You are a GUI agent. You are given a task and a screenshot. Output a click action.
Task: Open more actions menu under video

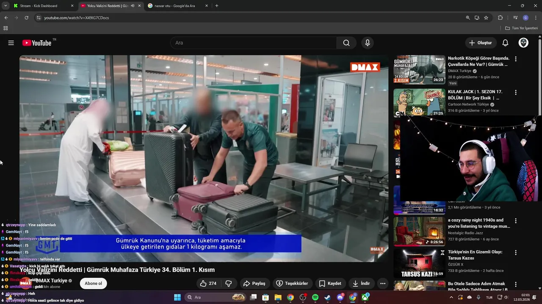[x=383, y=283]
